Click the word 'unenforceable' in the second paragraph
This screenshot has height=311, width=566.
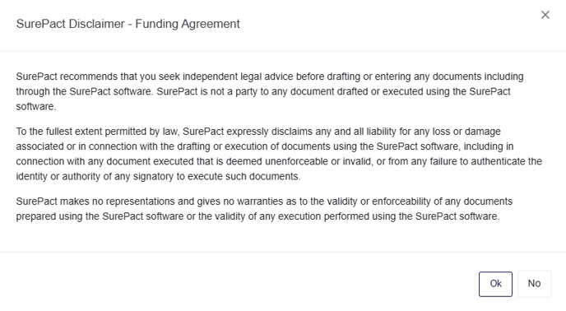296,161
